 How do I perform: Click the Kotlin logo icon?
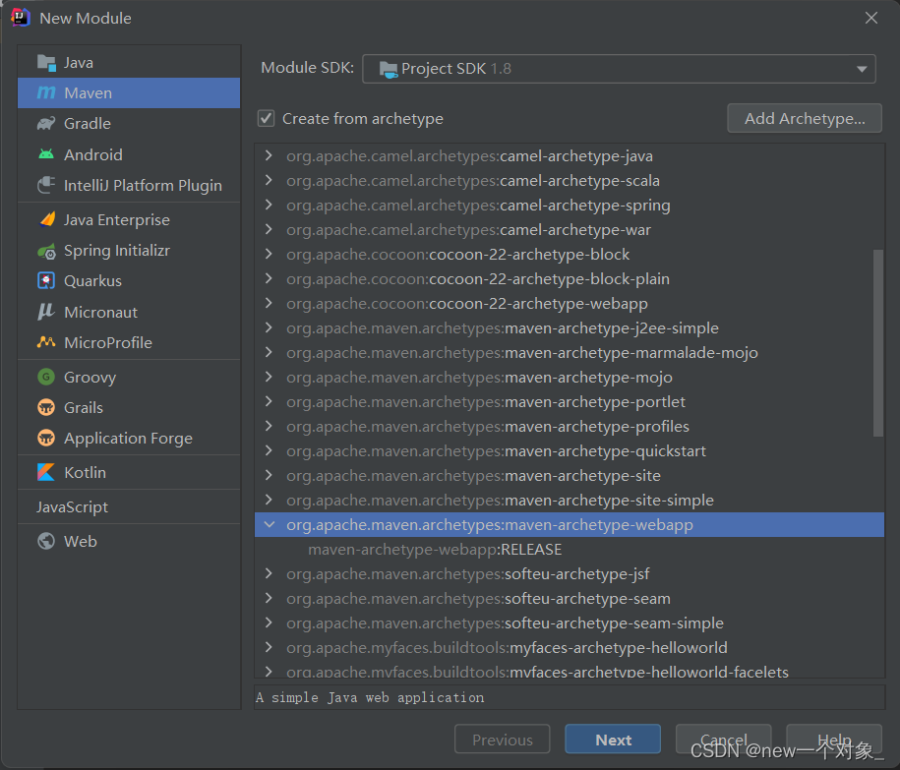46,472
